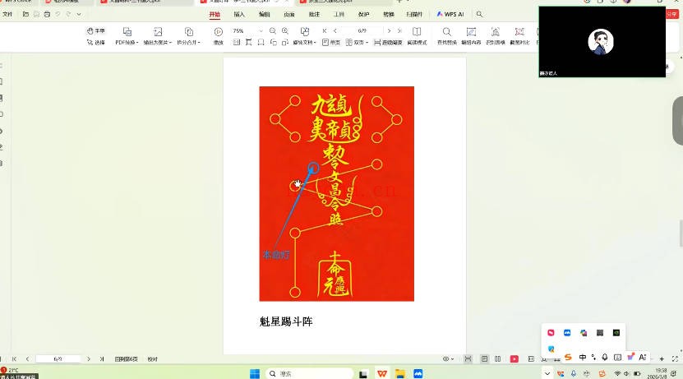Go to next page in status bar

click(x=89, y=359)
